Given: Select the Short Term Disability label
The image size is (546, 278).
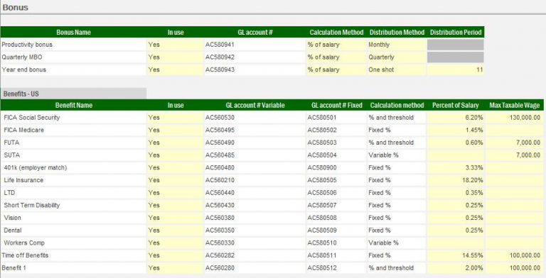Looking at the screenshot, I should click(32, 205).
